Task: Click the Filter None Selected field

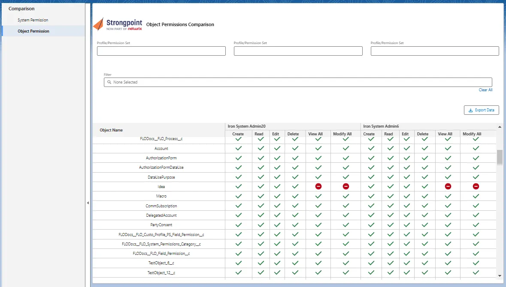Action: [298, 82]
